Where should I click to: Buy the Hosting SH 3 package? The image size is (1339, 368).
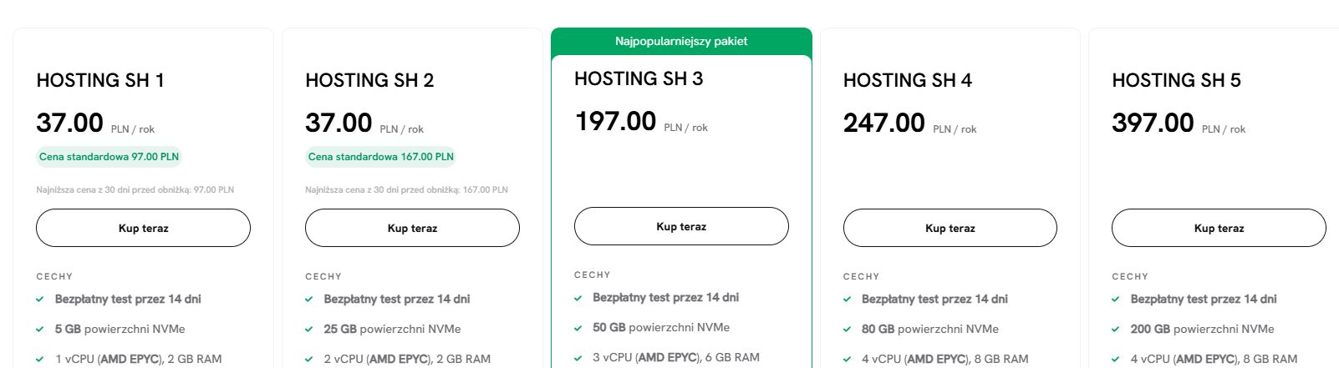point(681,226)
